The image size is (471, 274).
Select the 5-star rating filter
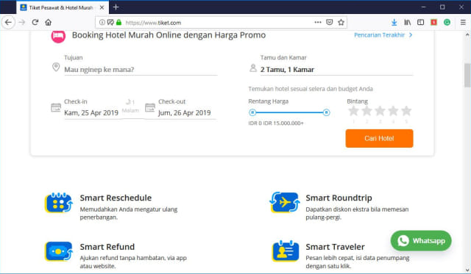pyautogui.click(x=406, y=111)
